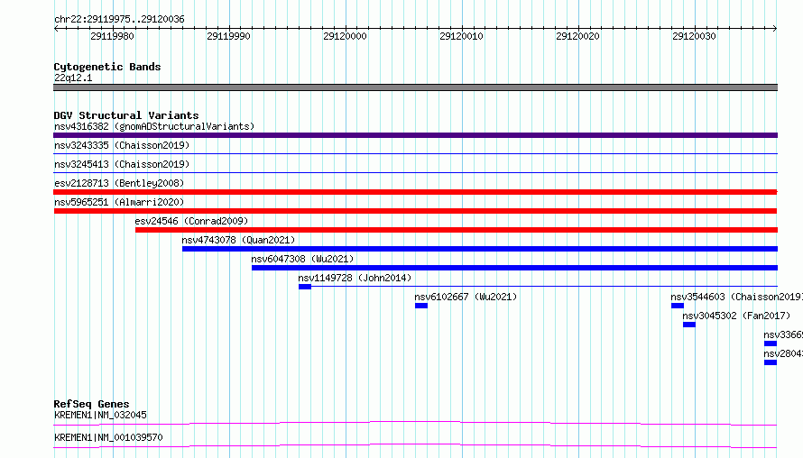Click nsv3245413 (Chaisson2019) label

pos(122,164)
